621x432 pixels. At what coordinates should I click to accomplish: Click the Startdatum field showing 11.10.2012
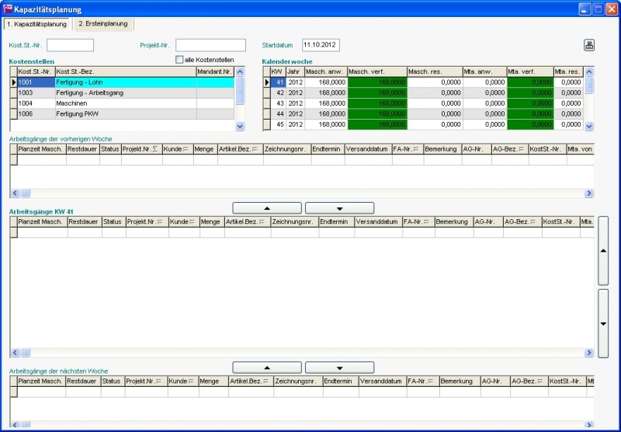321,45
